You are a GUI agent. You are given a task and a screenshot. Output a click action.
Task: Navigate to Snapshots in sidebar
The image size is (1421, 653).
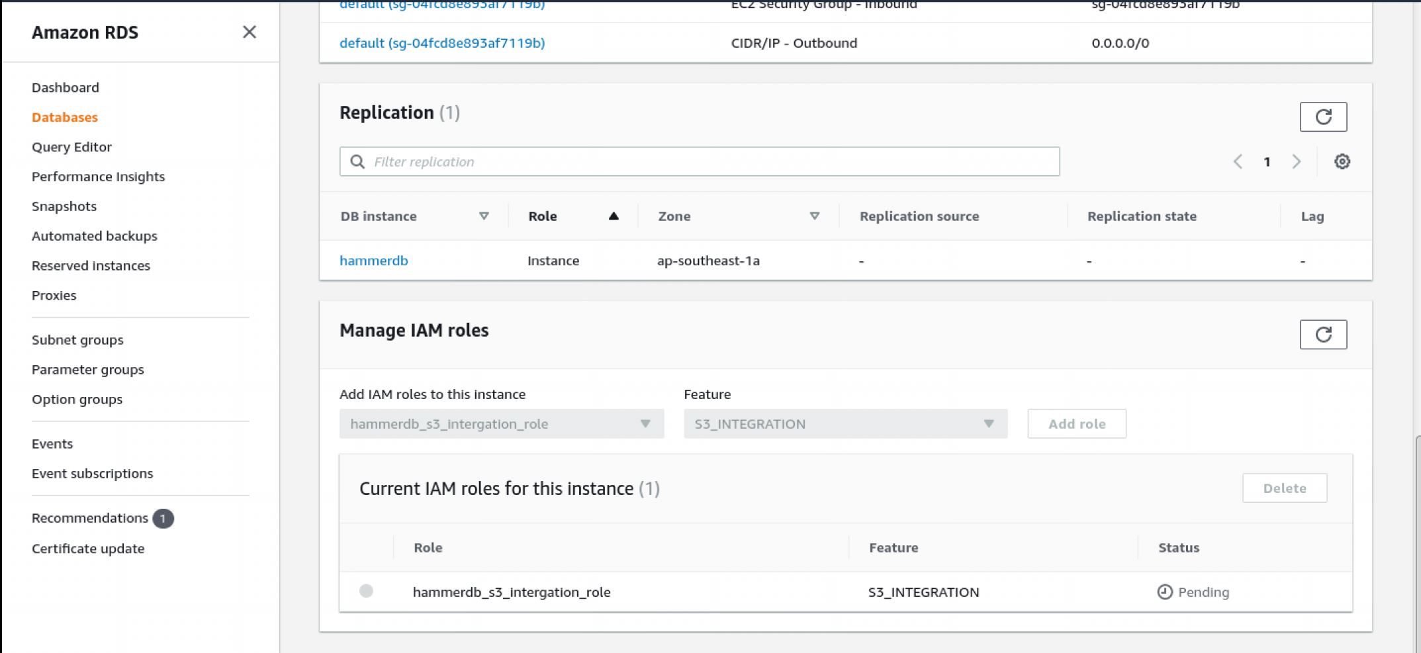[64, 206]
